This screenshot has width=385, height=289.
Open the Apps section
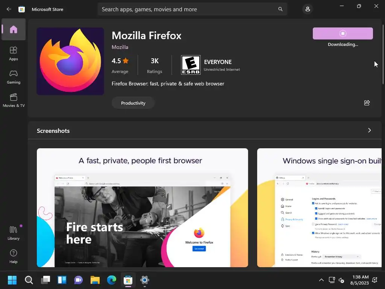pyautogui.click(x=14, y=53)
